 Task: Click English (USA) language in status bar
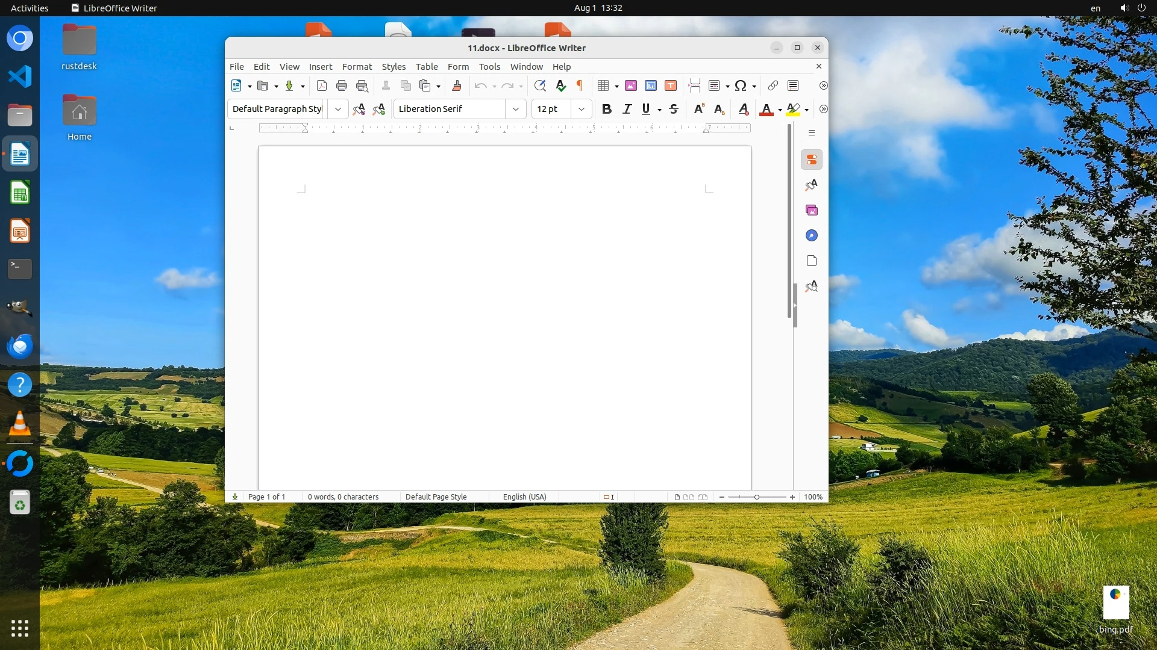(x=524, y=497)
